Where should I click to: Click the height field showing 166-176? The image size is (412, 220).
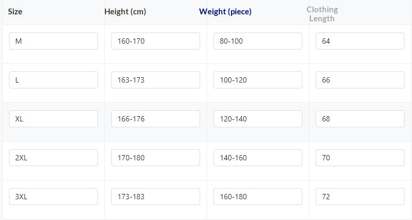(155, 119)
